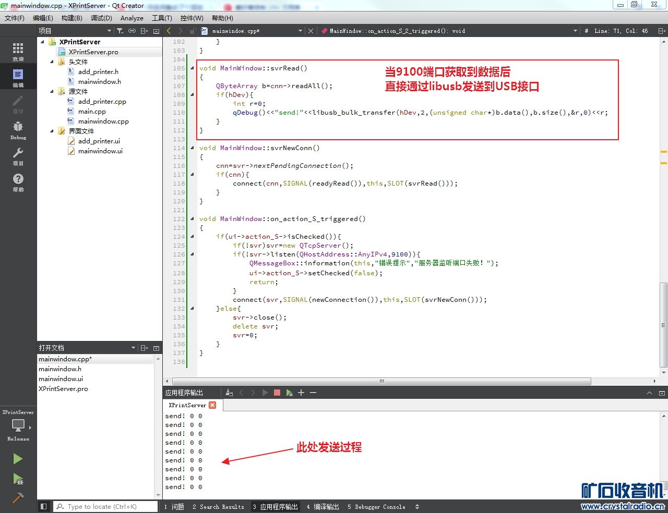Open the 控件(W) menu
This screenshot has height=513, width=668.
(192, 18)
